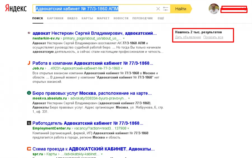Screen dimensions: 252x158
Task: Open the nesterkin-sv.ru domain link
Action: (x=46, y=38)
